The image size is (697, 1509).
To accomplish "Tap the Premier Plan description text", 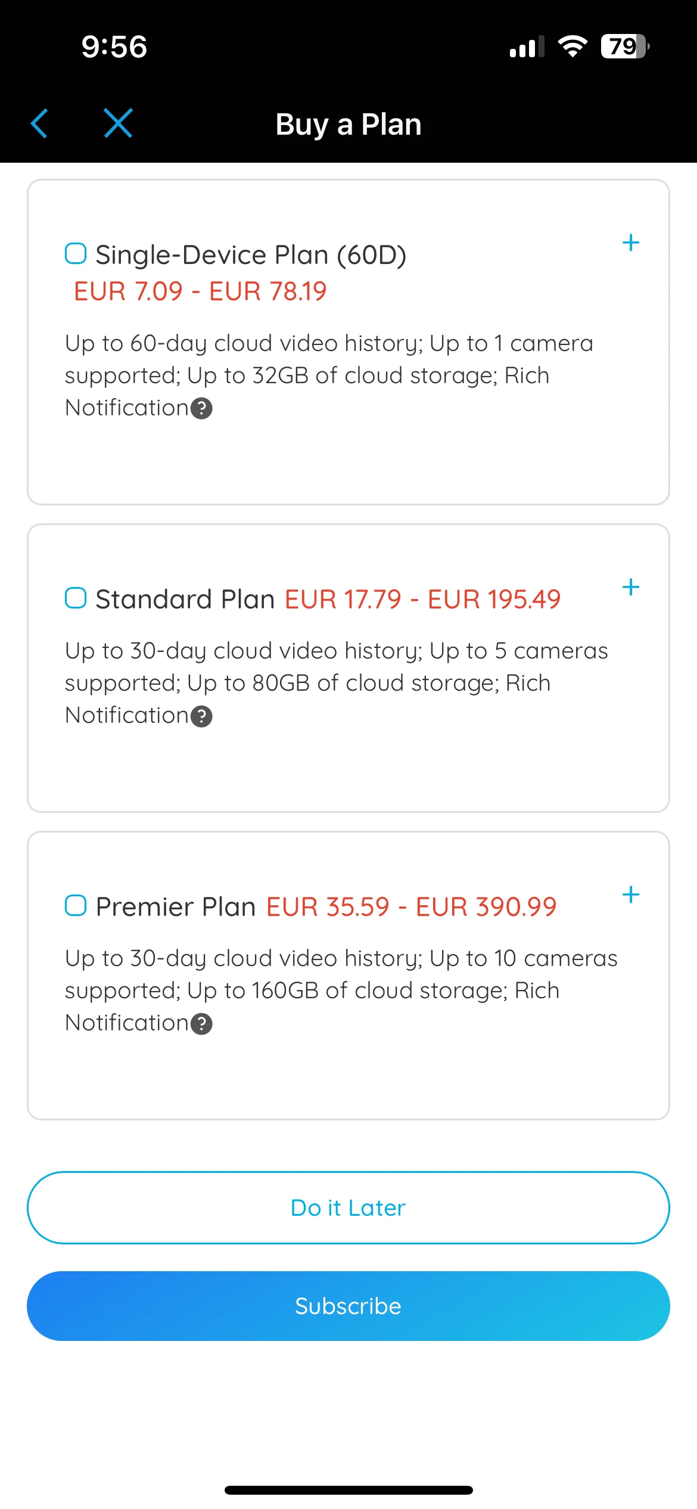I will [341, 990].
